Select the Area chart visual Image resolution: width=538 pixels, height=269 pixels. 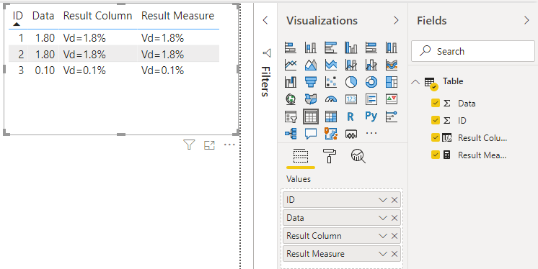click(311, 65)
